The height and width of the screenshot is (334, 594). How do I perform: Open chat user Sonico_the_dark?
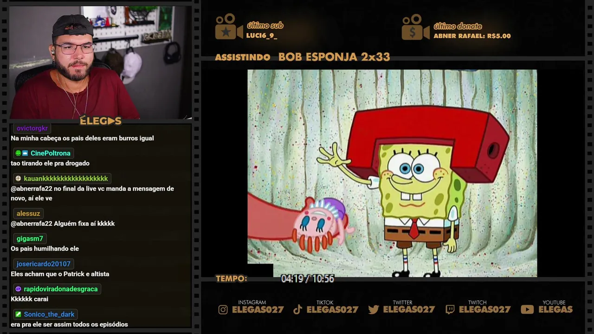[49, 314]
